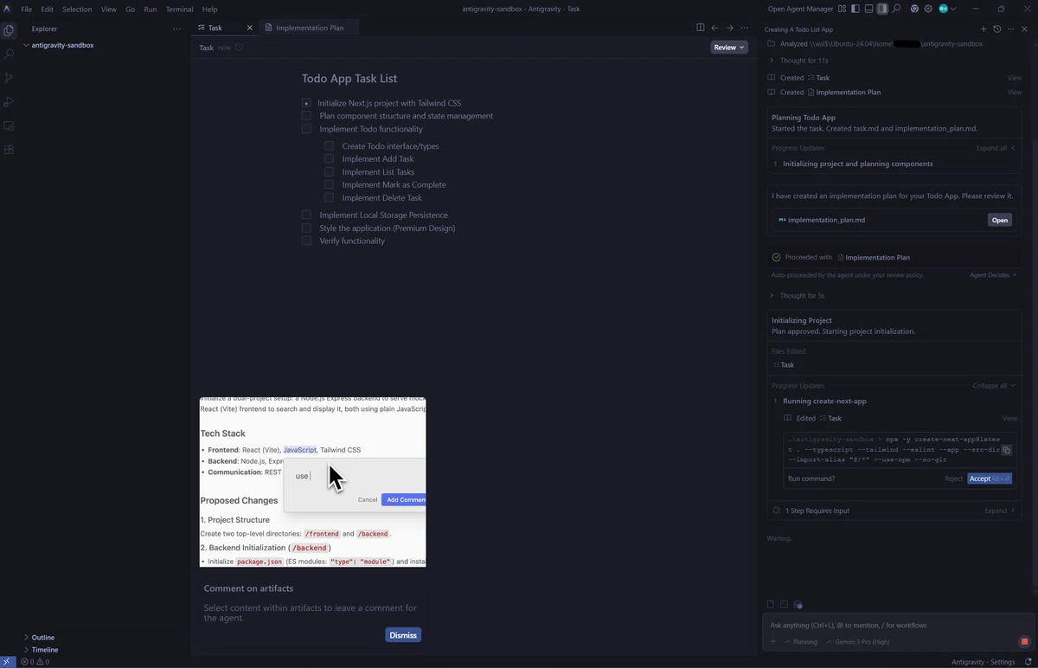Open the Search view in activity bar

click(x=10, y=54)
